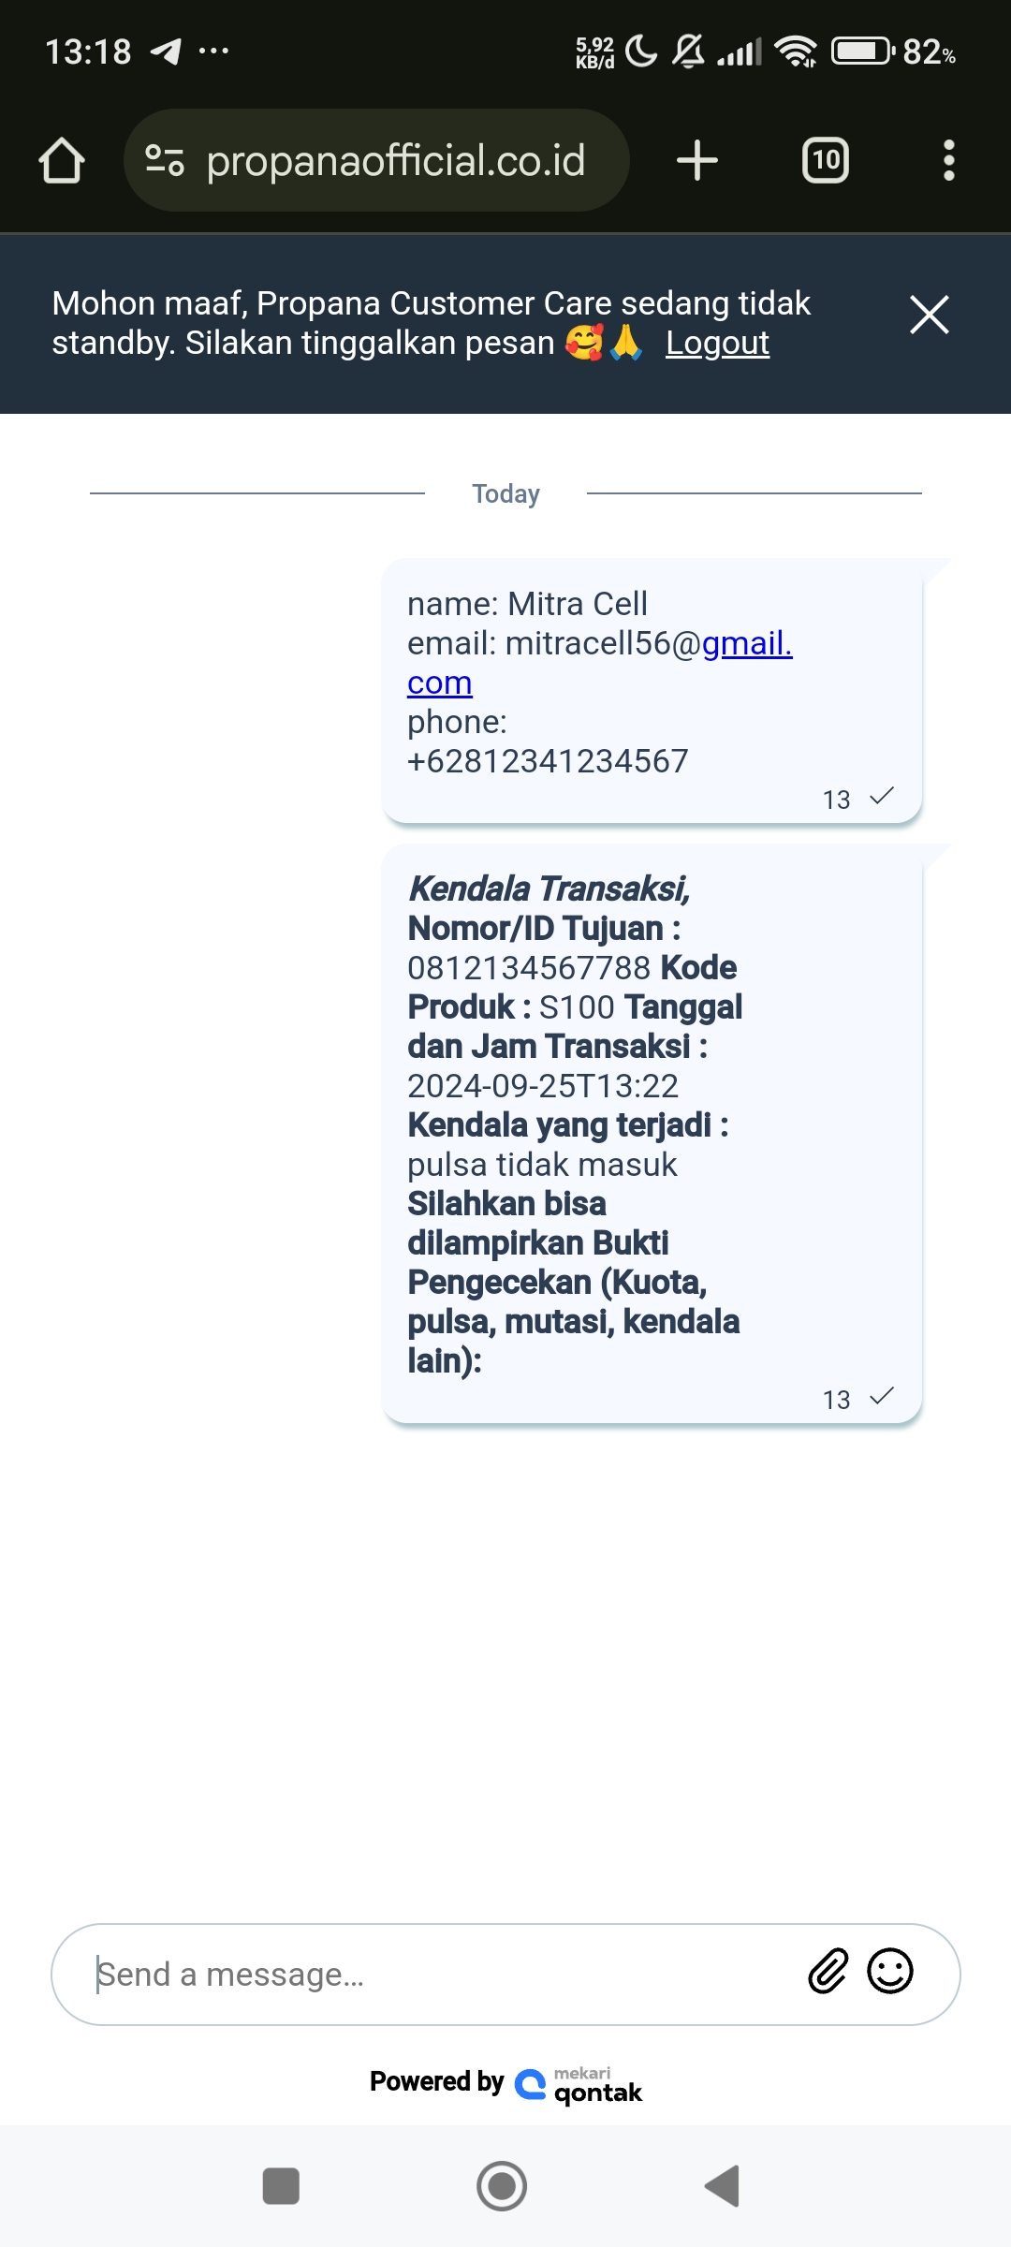This screenshot has height=2247, width=1011.
Task: Tap the Android home circle button
Action: pyautogui.click(x=502, y=2186)
